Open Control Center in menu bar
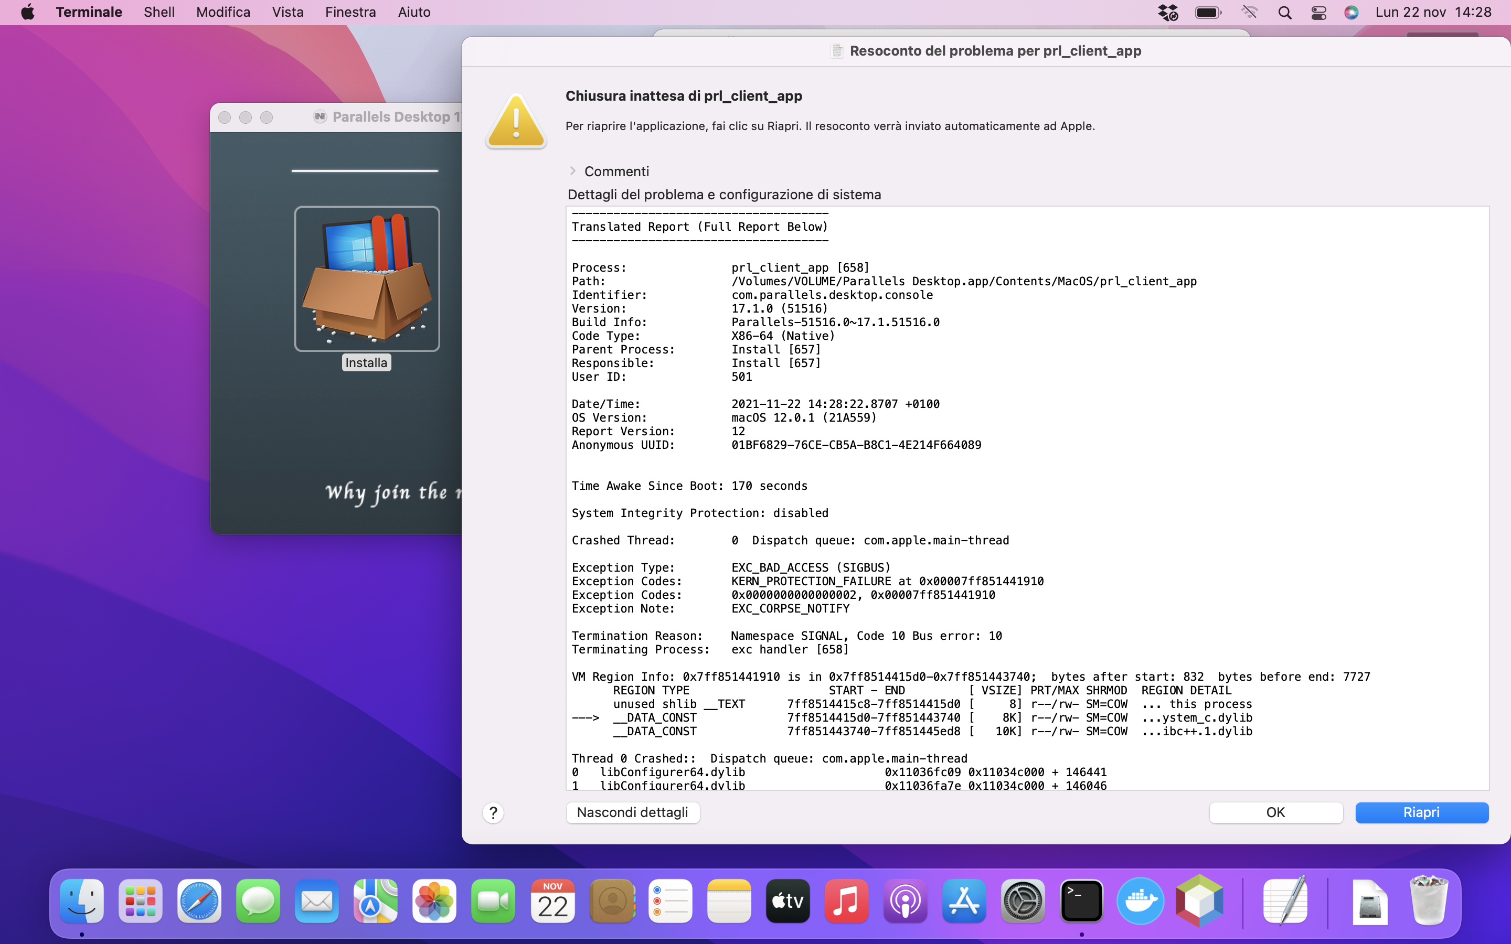This screenshot has width=1511, height=944. click(x=1318, y=13)
